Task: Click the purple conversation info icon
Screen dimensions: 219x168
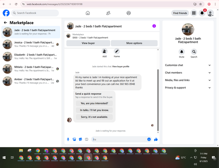Action: [x=154, y=26]
